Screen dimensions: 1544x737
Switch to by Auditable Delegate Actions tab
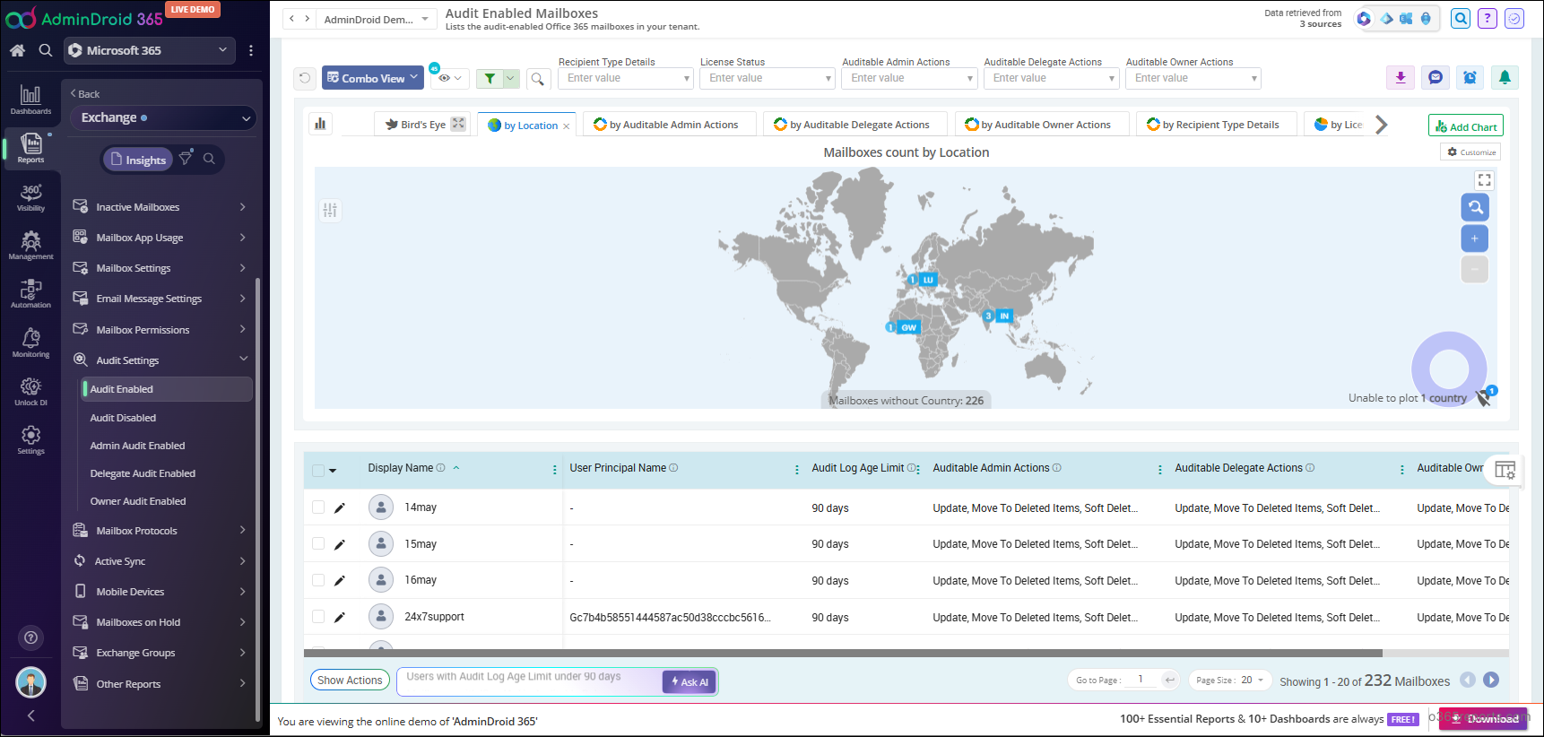(854, 125)
